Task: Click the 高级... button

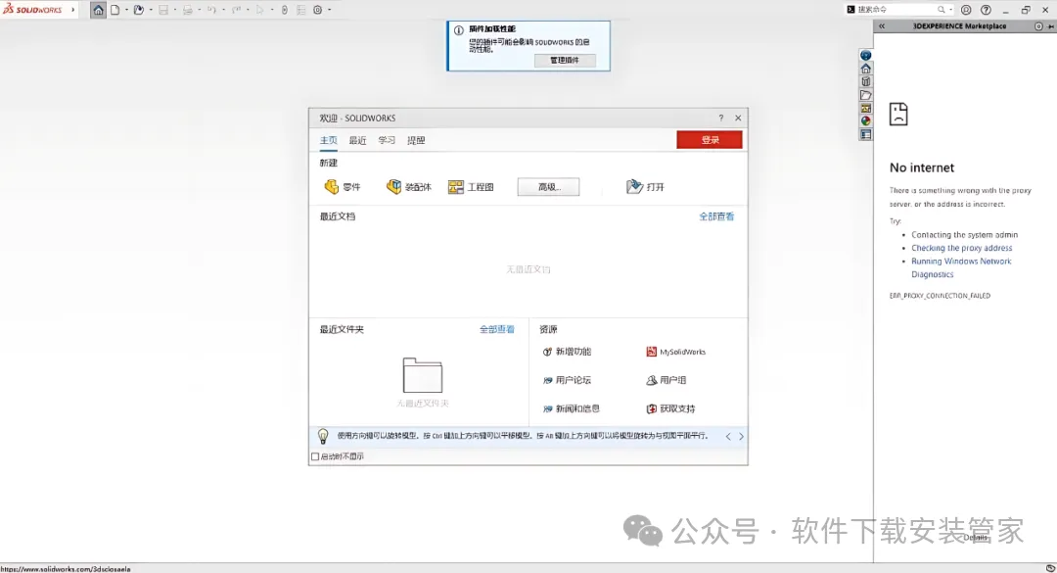Action: point(548,187)
